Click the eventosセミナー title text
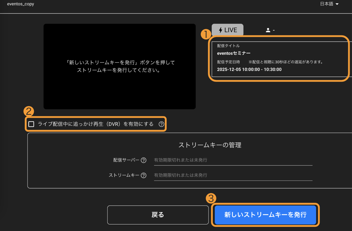The image size is (352, 231). pos(234,53)
